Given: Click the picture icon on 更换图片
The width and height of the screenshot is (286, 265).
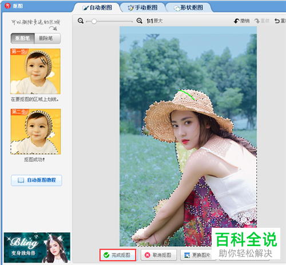Looking at the screenshot, I should pyautogui.click(x=187, y=255).
